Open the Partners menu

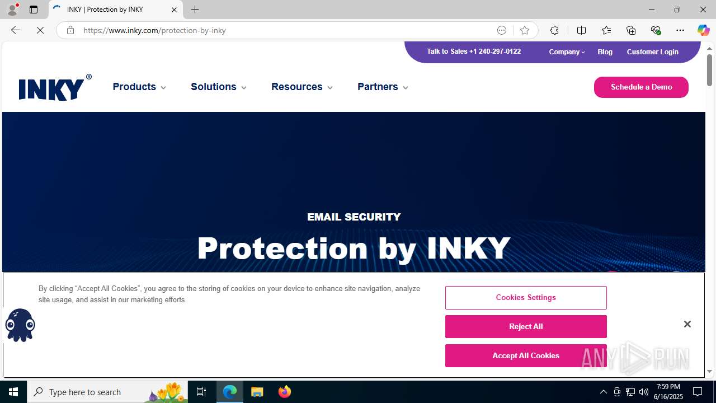click(x=383, y=87)
